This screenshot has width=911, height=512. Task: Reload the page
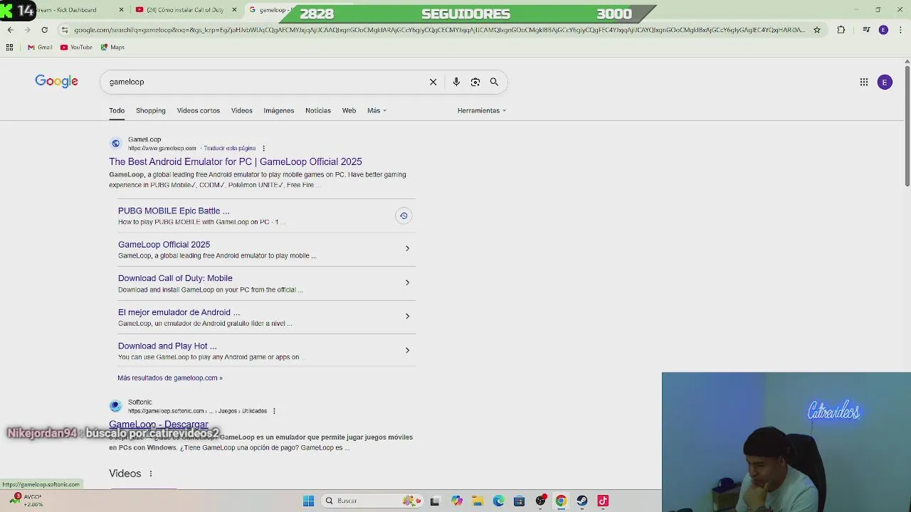click(x=44, y=30)
